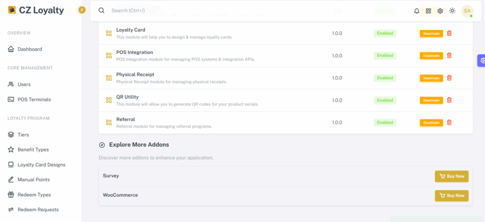Open the SA user avatar menu

(467, 11)
